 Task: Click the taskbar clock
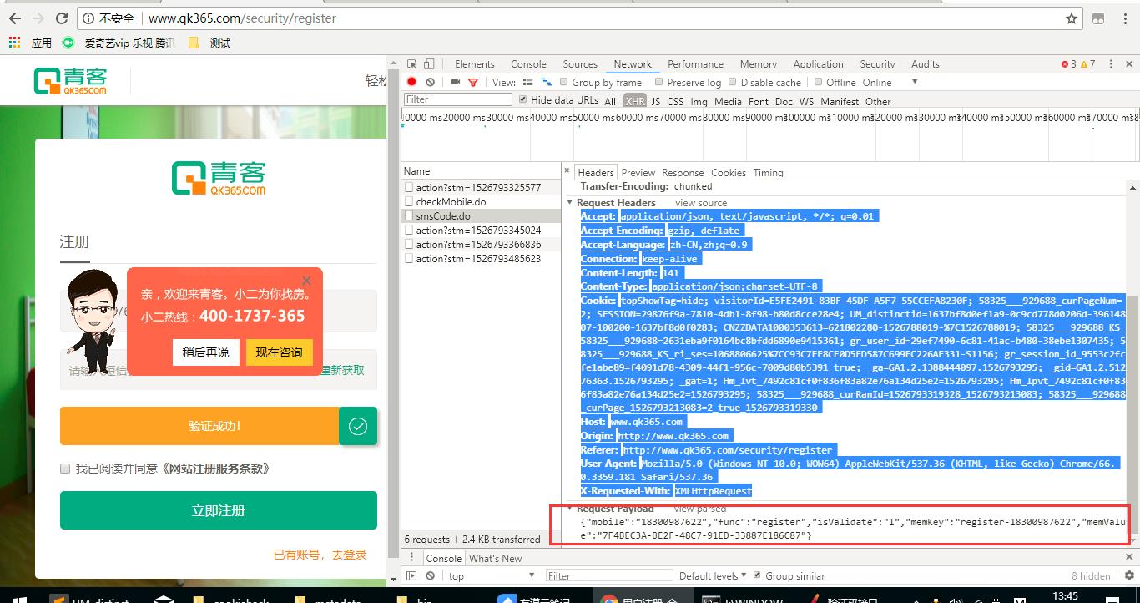click(x=1066, y=596)
